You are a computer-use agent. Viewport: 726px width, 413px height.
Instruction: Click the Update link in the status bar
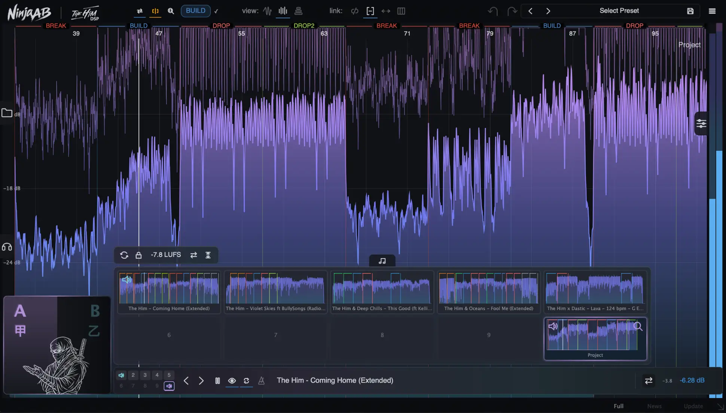coord(693,406)
